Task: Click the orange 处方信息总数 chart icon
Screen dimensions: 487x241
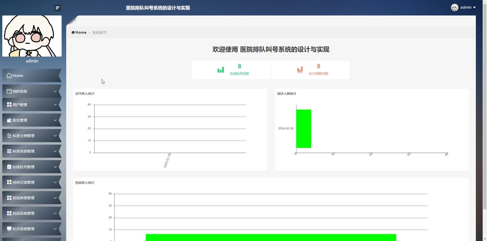Action: coord(300,70)
